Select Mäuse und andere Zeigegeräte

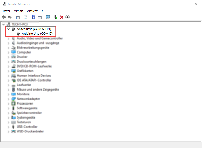(38, 90)
